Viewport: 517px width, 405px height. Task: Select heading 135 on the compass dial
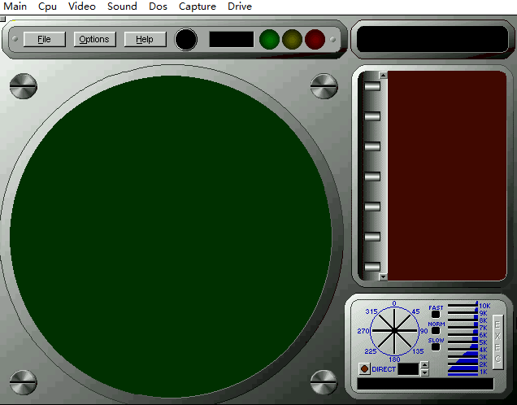tap(418, 351)
